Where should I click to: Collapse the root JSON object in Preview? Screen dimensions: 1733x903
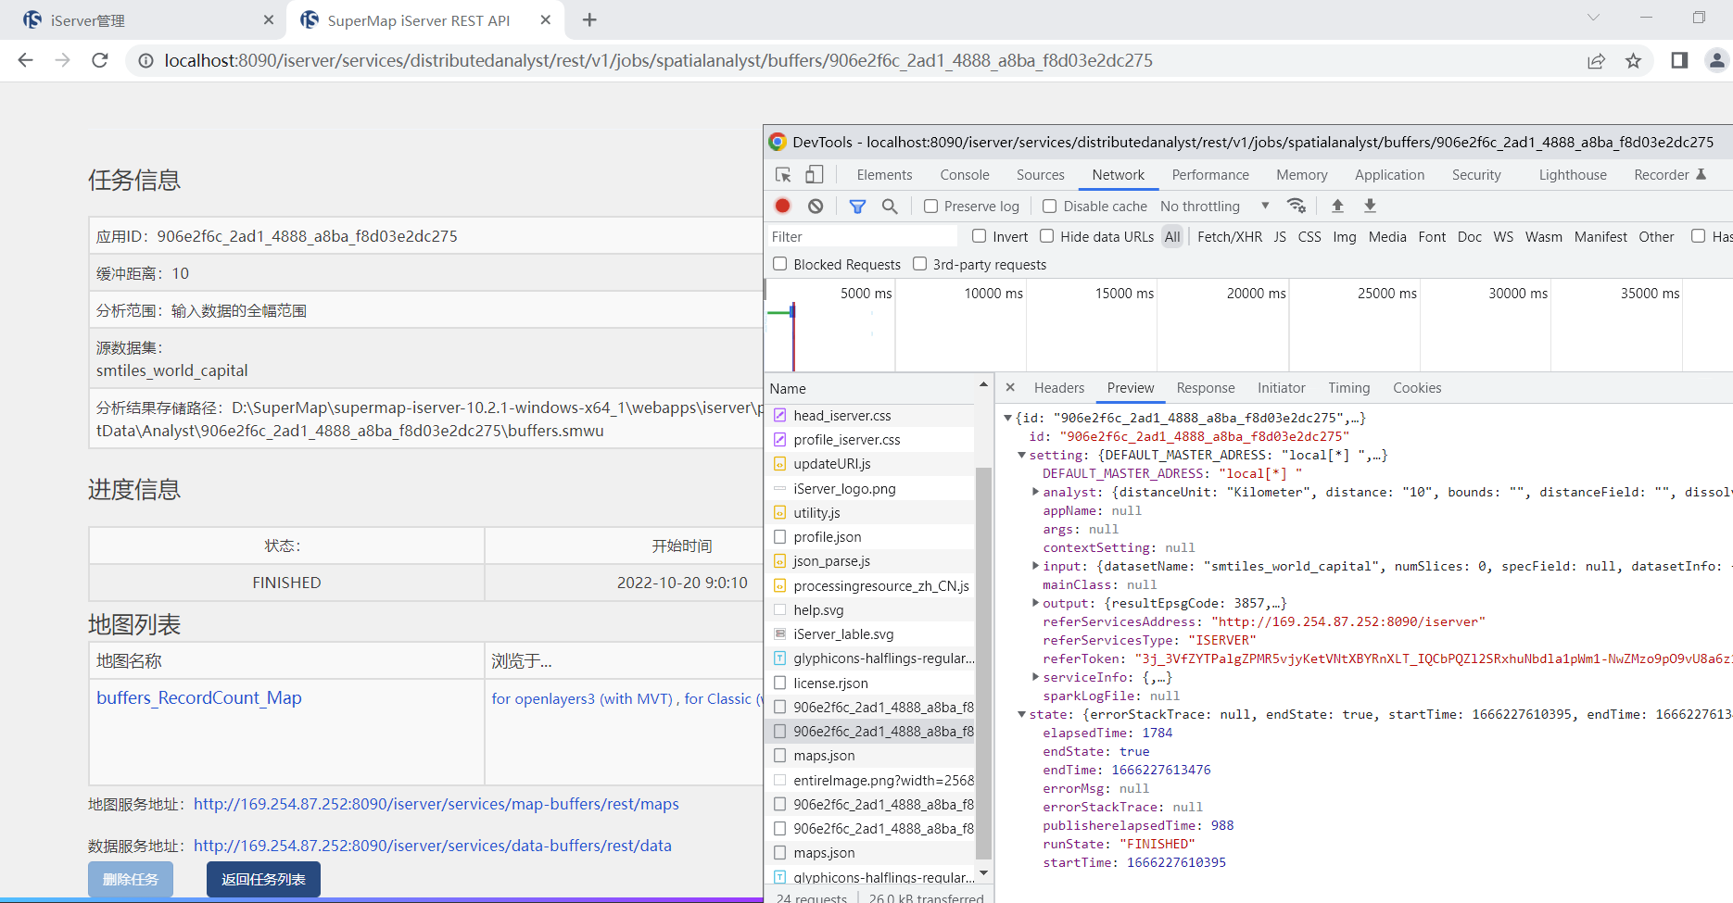point(1008,418)
